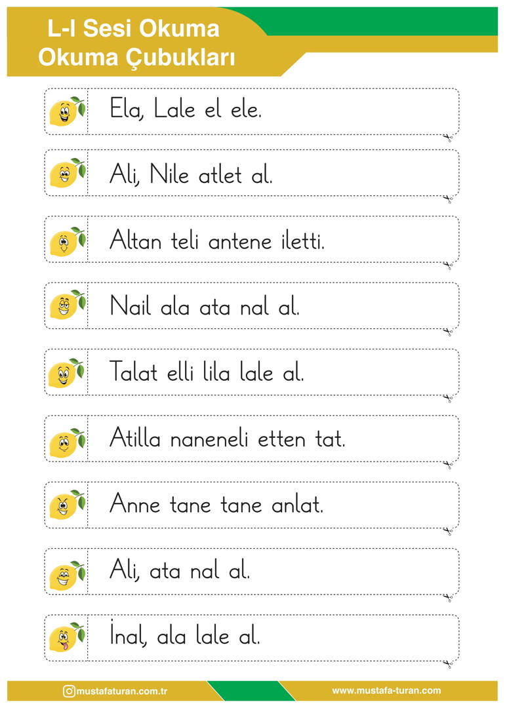This screenshot has width=505, height=708.
Task: Select the lemon next to "Altan teli antene iletti."
Action: [x=67, y=241]
